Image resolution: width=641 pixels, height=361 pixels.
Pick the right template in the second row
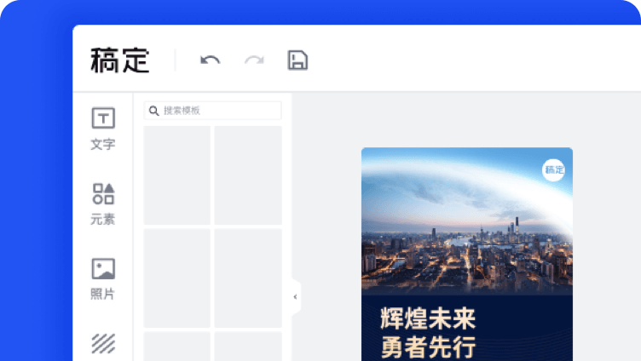[x=247, y=278]
